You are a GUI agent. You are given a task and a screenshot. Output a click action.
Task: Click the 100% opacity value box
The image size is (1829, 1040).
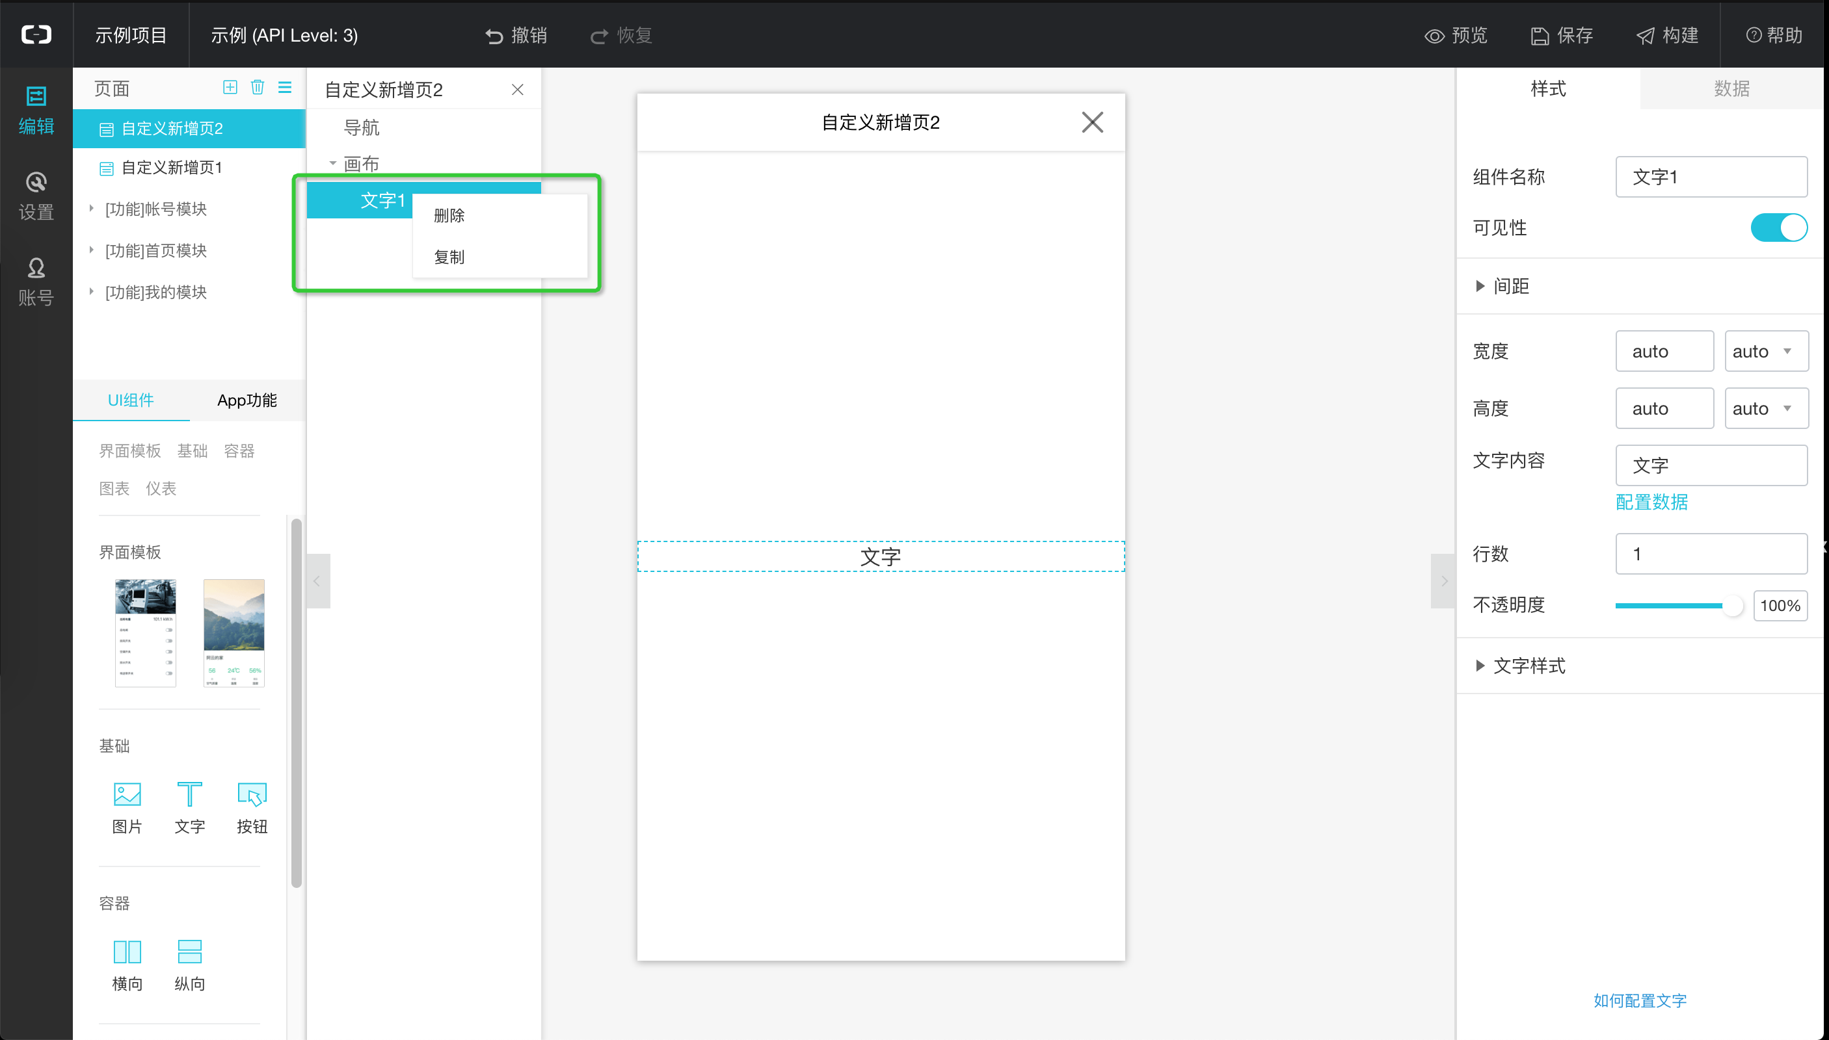(x=1780, y=606)
